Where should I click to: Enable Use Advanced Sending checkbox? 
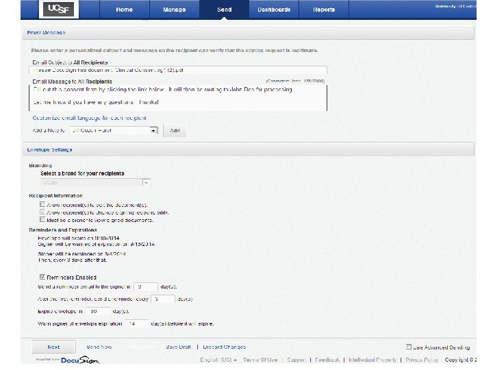pyautogui.click(x=408, y=347)
